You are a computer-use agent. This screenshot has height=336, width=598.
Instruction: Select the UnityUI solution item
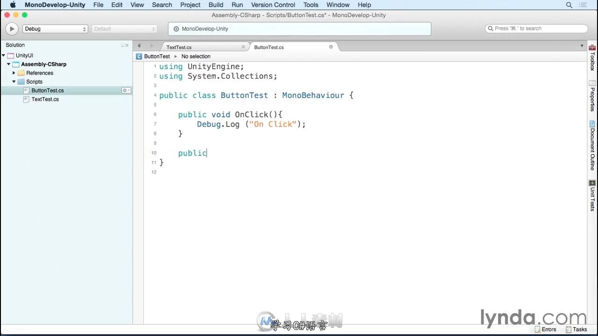24,56
